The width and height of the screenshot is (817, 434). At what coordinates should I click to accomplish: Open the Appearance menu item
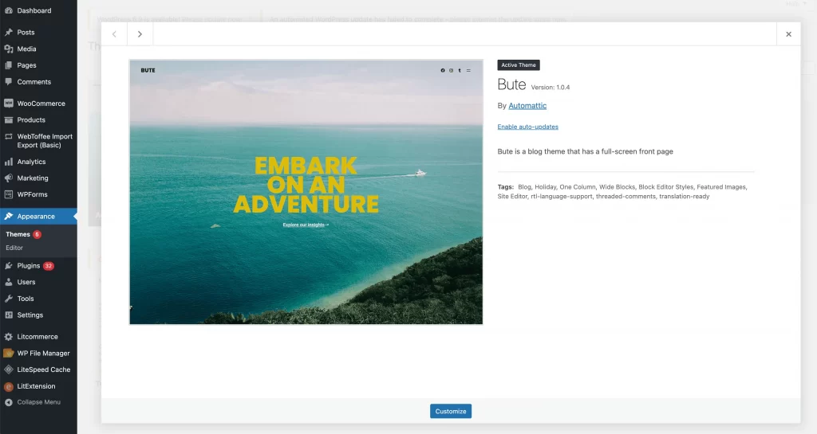36,217
